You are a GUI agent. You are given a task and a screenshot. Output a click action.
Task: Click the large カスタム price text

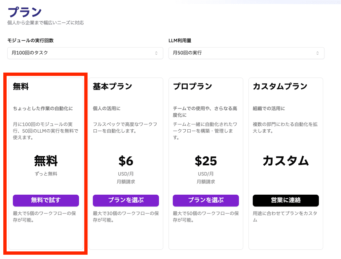coord(286,161)
